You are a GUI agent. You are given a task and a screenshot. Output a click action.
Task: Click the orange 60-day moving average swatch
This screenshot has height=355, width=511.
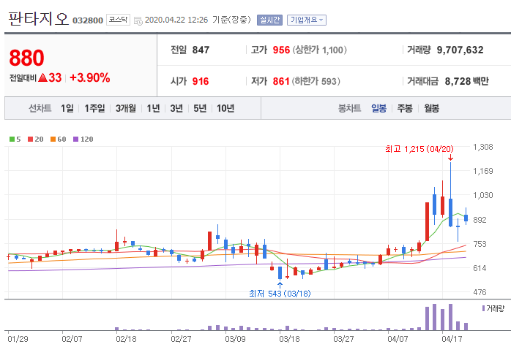tap(53, 139)
